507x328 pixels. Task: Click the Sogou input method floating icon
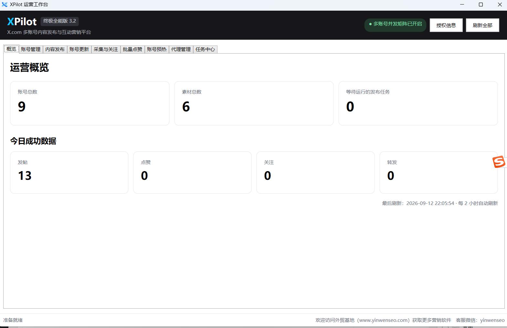[x=499, y=162]
